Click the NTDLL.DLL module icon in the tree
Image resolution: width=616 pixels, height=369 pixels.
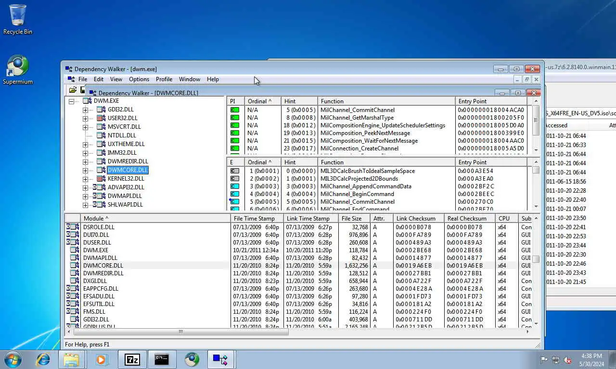point(101,135)
